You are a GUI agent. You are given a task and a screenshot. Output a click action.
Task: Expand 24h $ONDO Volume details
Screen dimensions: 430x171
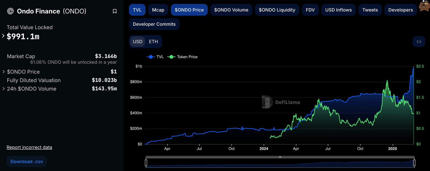coord(3,89)
